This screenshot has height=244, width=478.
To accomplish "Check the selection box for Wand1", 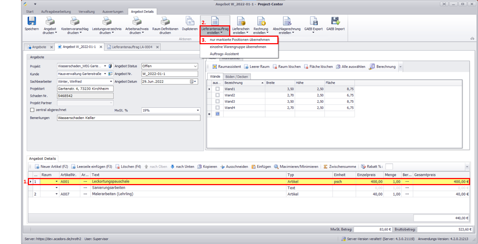I will [x=217, y=89].
